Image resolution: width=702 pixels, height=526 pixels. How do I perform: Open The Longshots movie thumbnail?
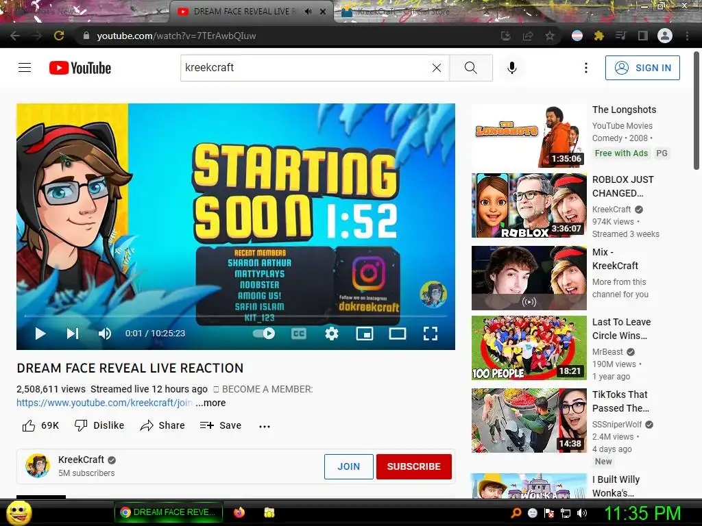click(529, 136)
